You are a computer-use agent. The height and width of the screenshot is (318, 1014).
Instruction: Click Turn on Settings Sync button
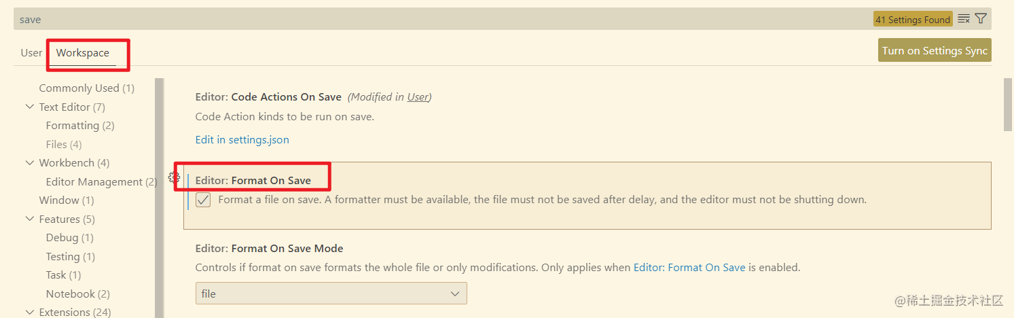coord(935,50)
